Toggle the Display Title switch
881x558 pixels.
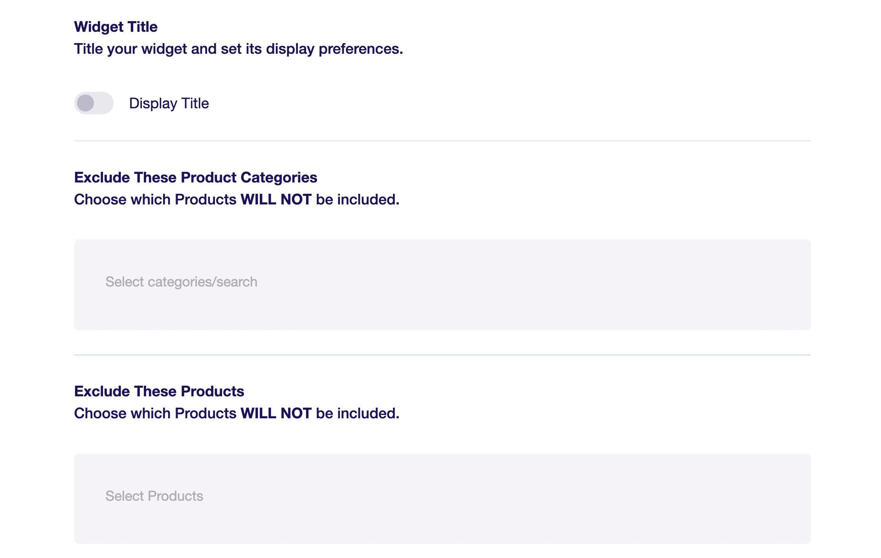94,103
